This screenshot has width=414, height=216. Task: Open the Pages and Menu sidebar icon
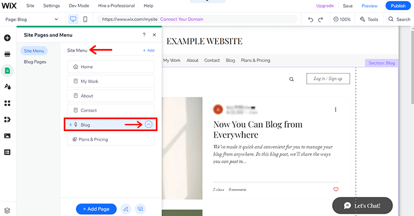[8, 70]
